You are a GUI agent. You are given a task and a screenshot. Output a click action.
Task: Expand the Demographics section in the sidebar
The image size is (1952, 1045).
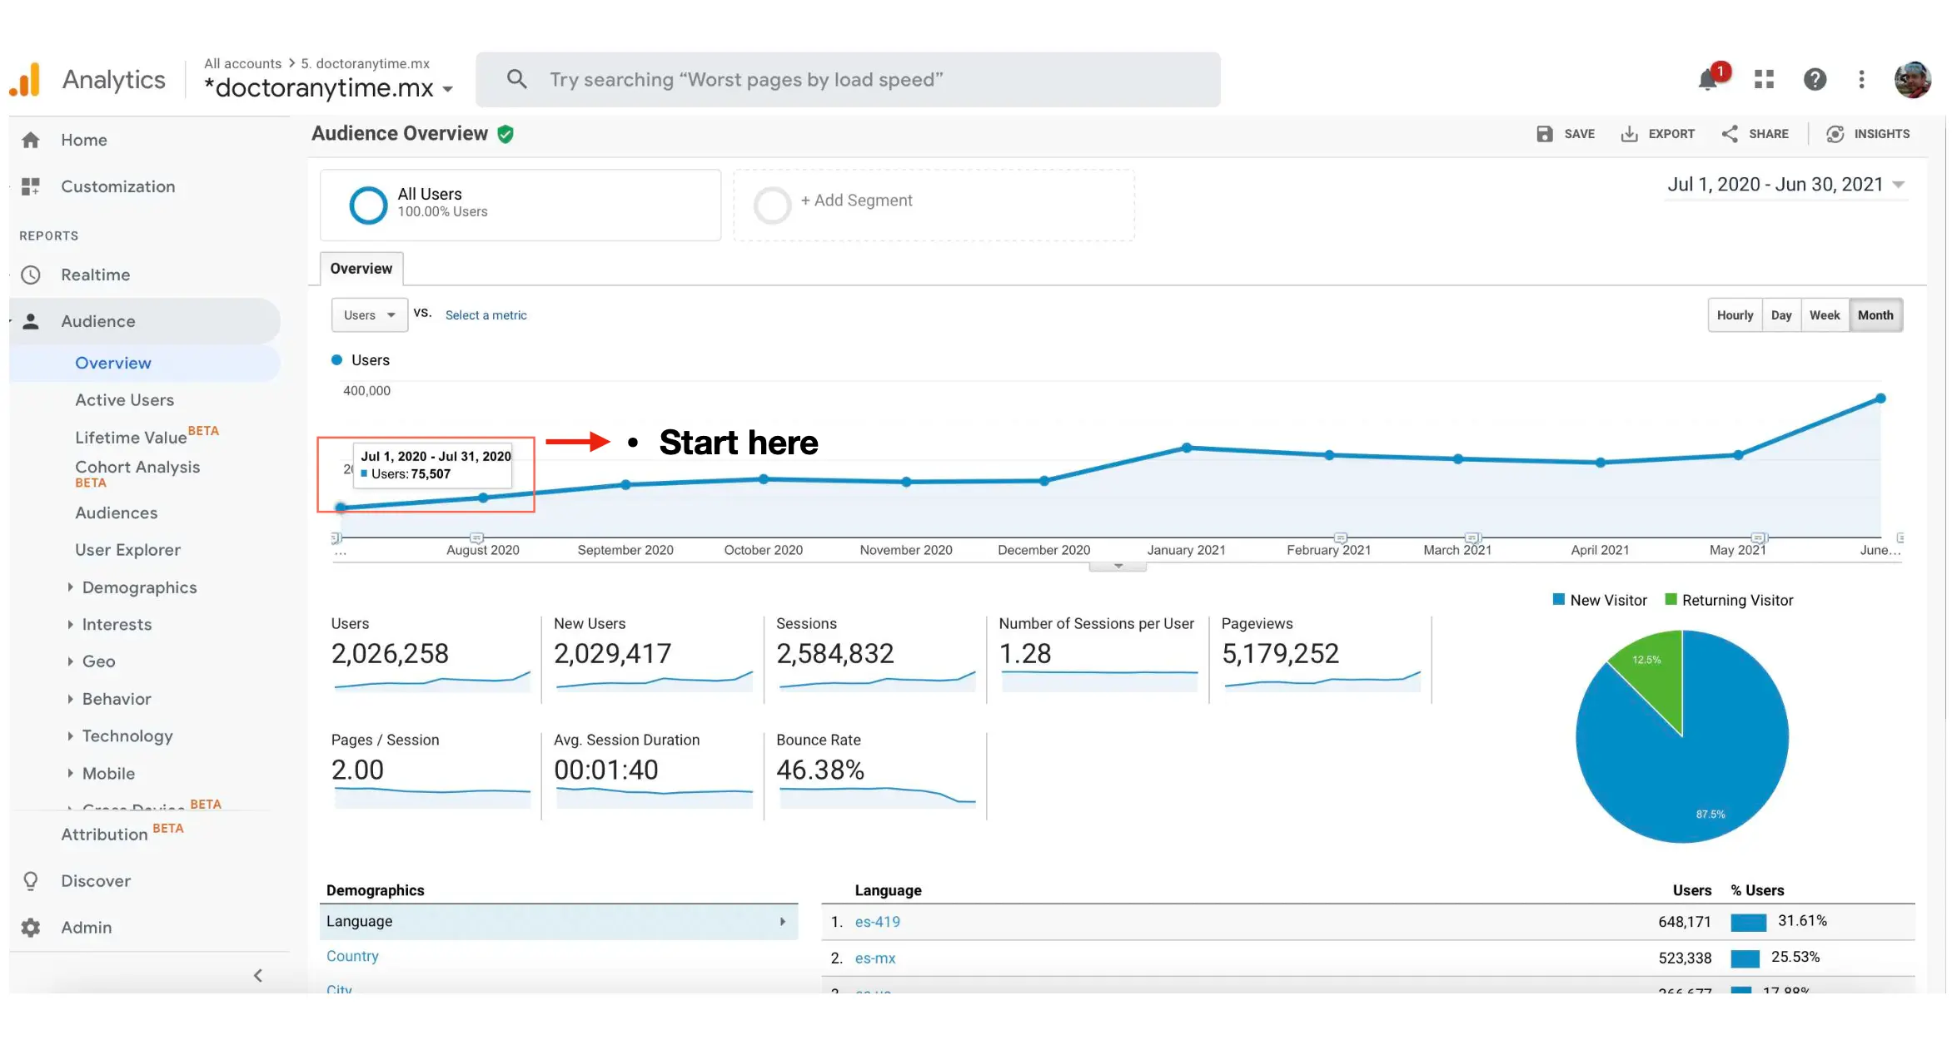[139, 587]
